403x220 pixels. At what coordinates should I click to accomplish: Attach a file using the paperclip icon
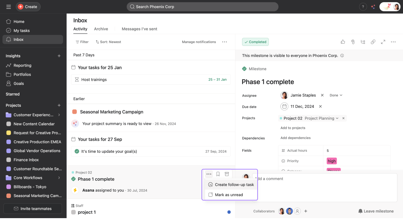[x=352, y=42]
